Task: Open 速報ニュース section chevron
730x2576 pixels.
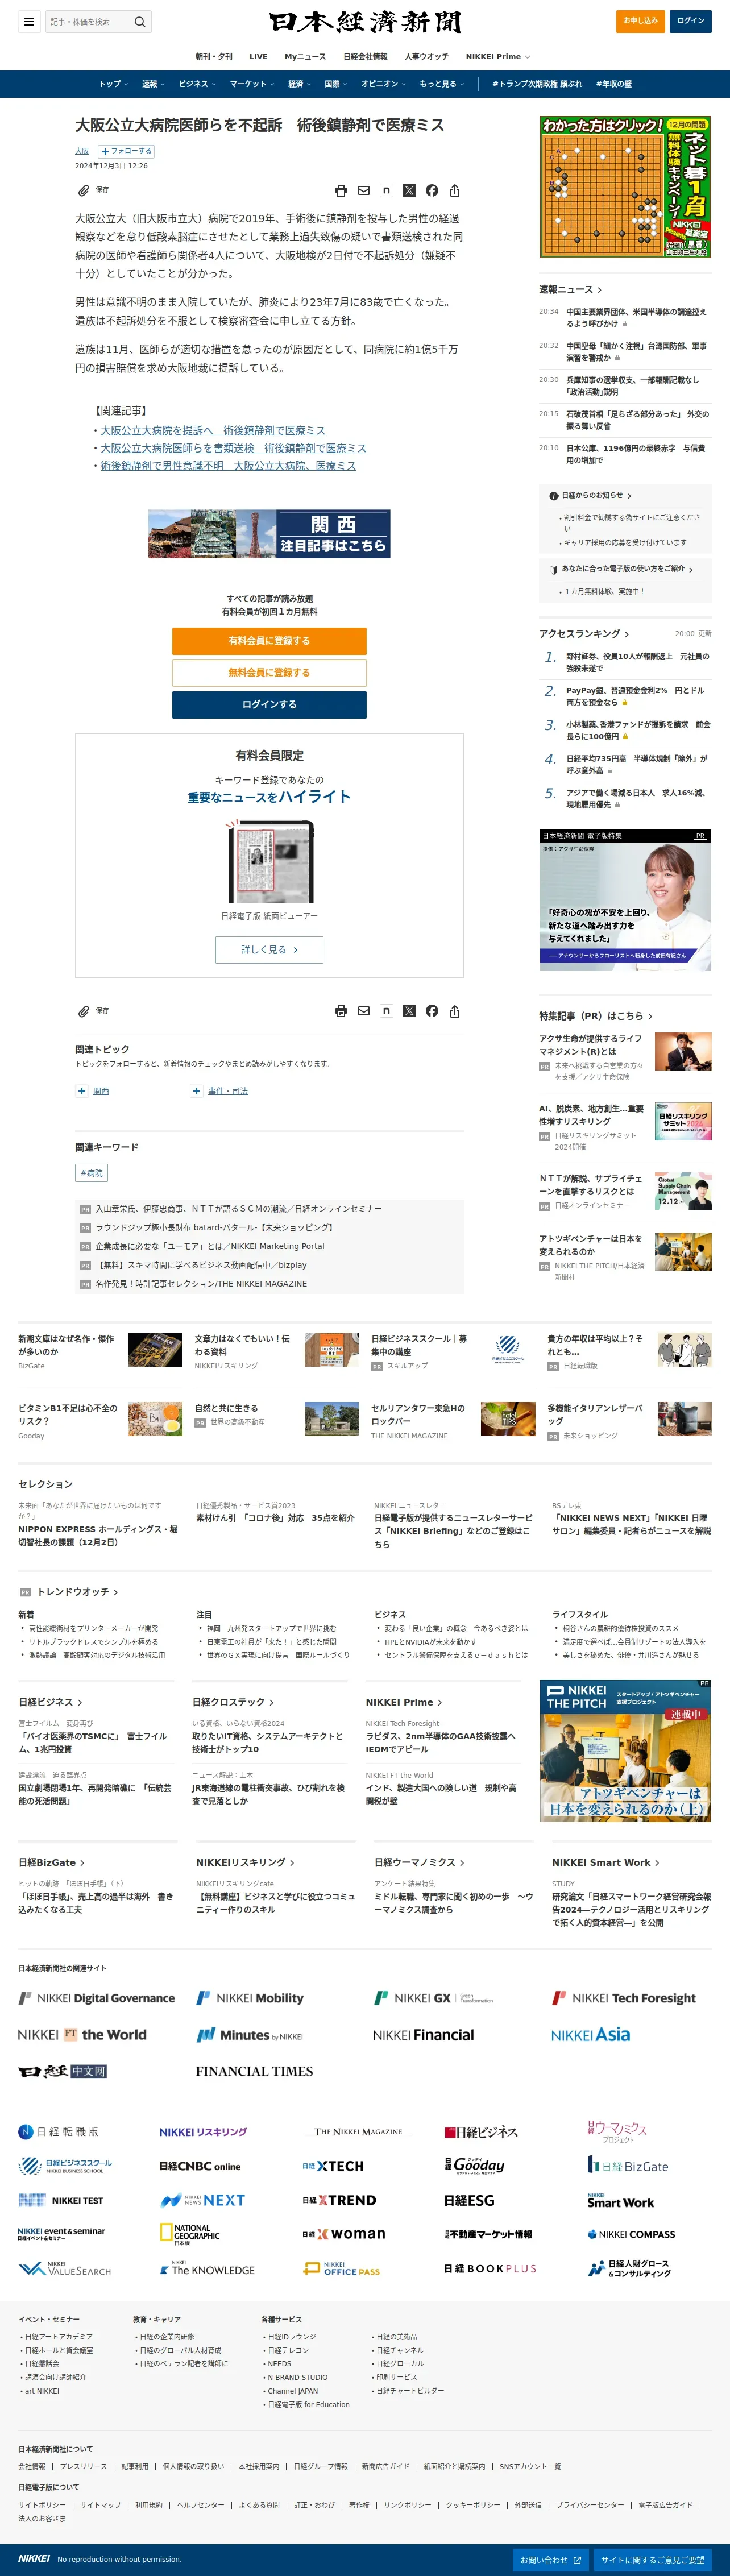Action: (600, 290)
